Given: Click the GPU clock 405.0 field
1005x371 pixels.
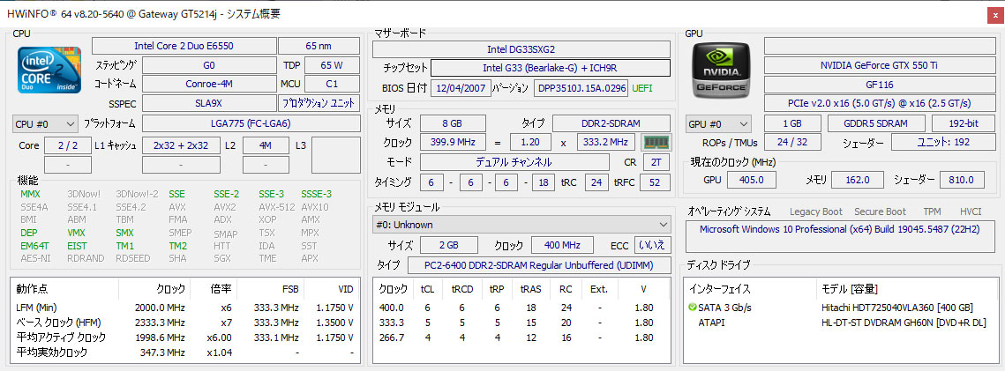Looking at the screenshot, I should tap(750, 180).
